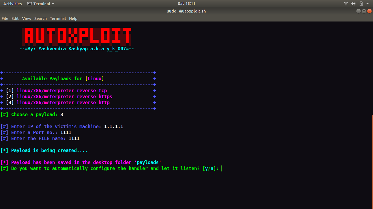Click the word 'payloads' in quotes
Screen dimensions: 373x209
click(148, 162)
